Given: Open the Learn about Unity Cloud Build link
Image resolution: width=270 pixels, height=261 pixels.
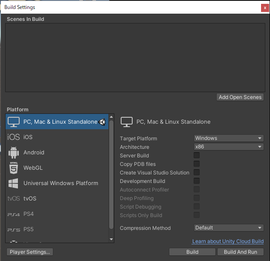Looking at the screenshot, I should coord(228,241).
